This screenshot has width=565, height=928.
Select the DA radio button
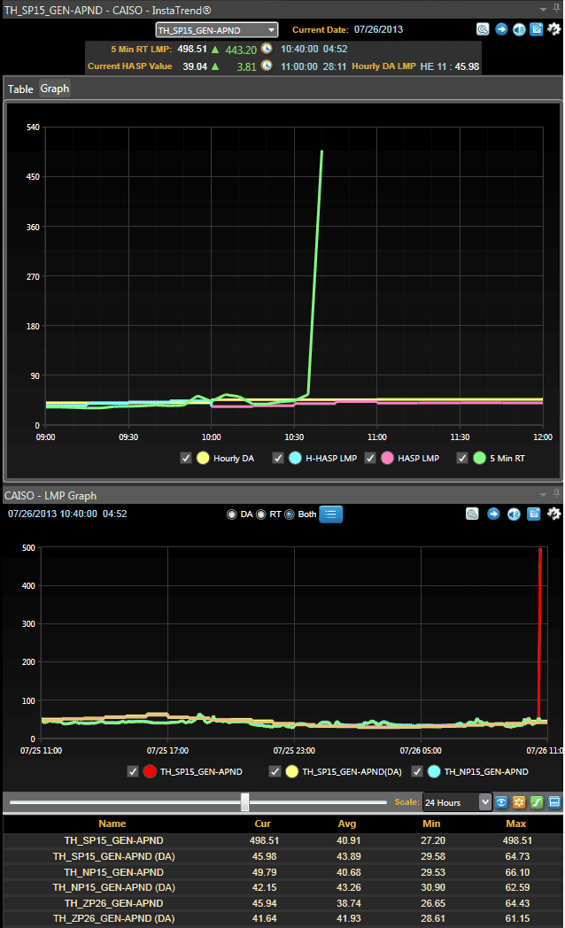tap(232, 514)
